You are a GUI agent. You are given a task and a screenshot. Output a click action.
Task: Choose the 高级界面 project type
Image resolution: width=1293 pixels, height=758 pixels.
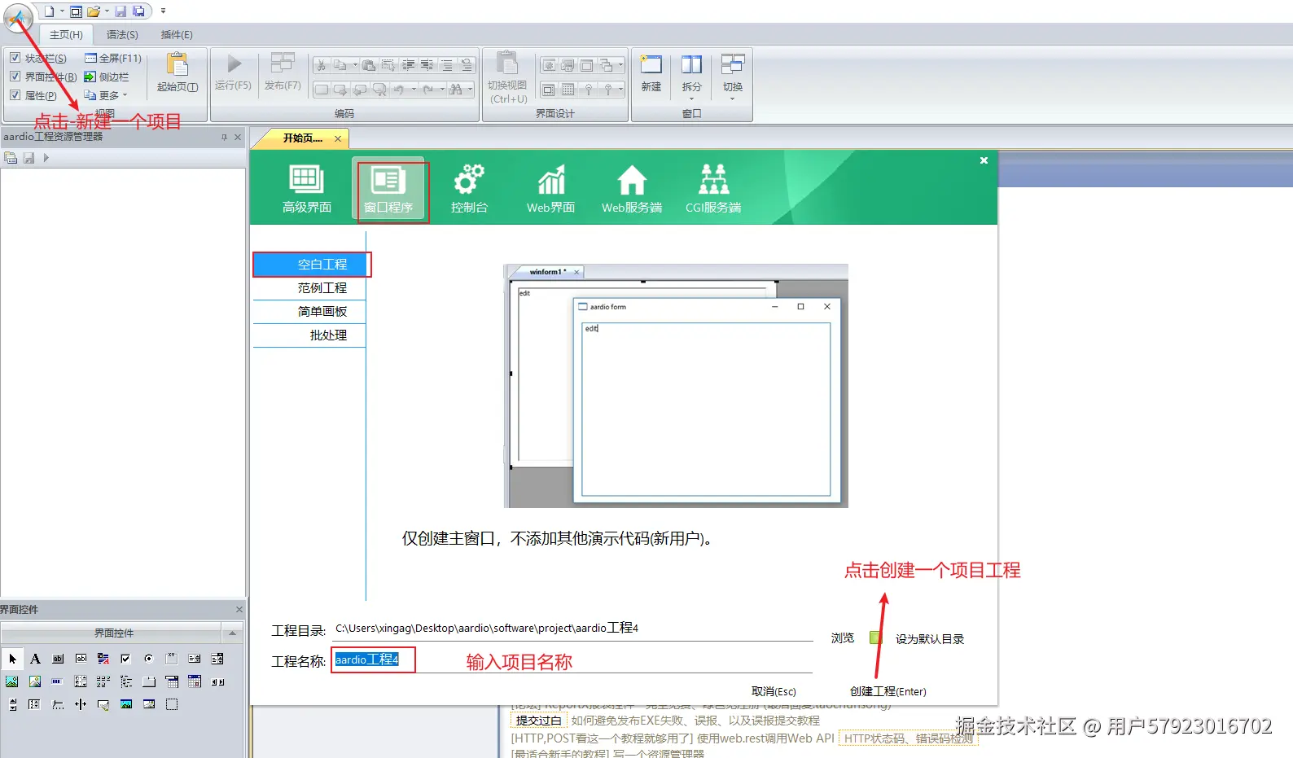(307, 190)
